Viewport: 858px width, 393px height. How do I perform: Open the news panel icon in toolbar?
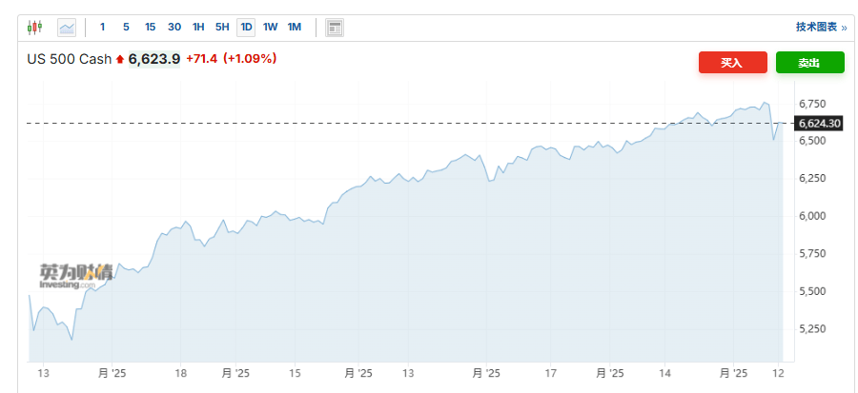click(x=335, y=28)
